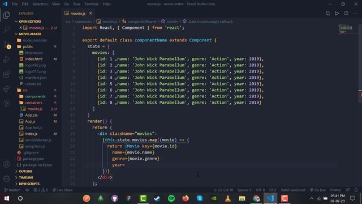This screenshot has height=204, width=362.
Task: Open App.css in the explorer
Action: click(x=32, y=115)
